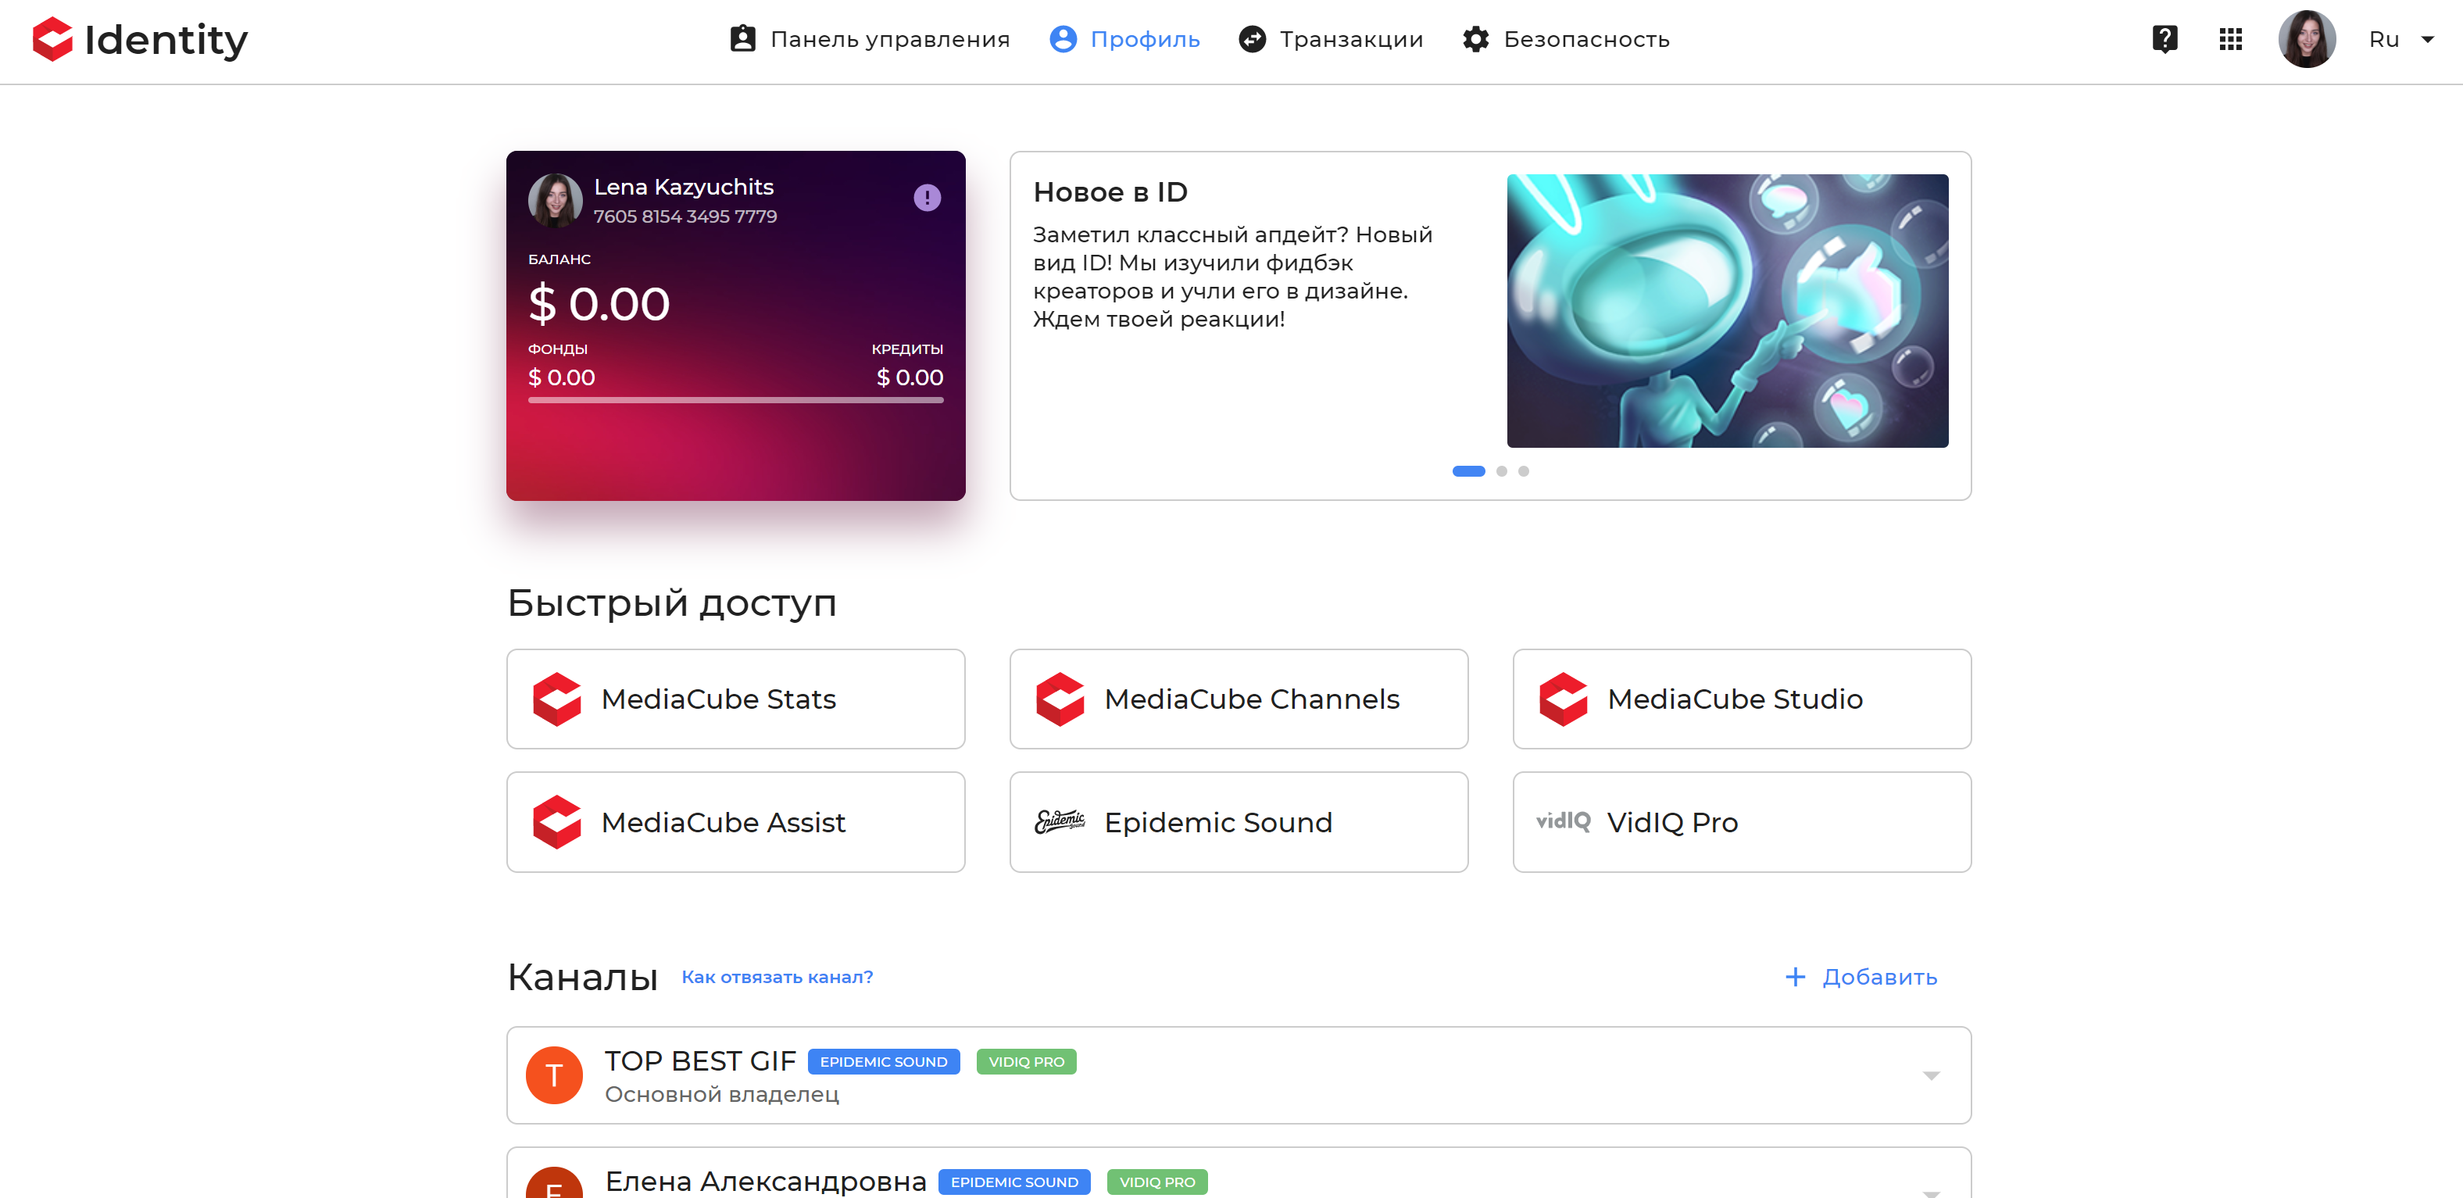The image size is (2463, 1198).
Task: Click the VIDIQ PRO badge on TOP BEST GIF
Action: [x=1027, y=1062]
